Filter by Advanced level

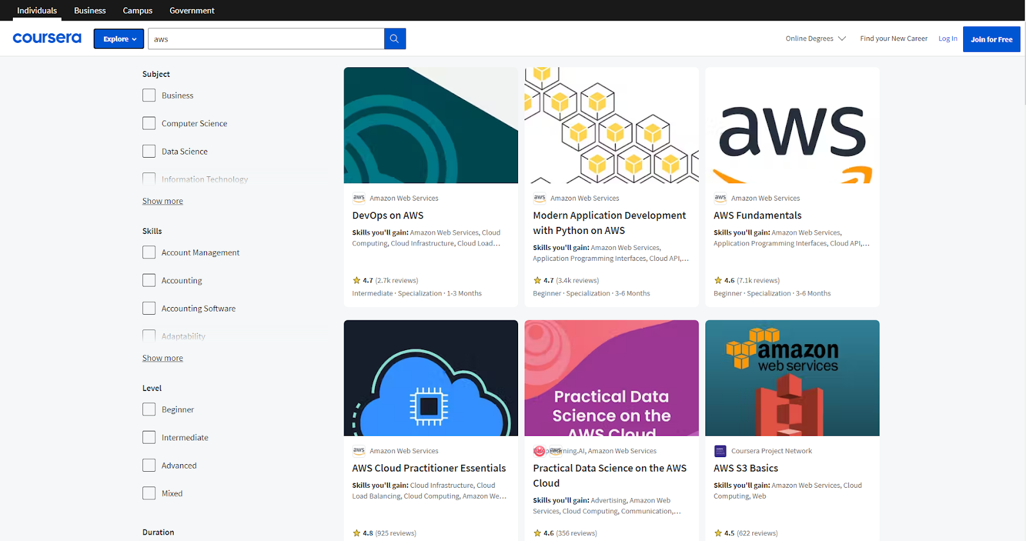pos(149,465)
